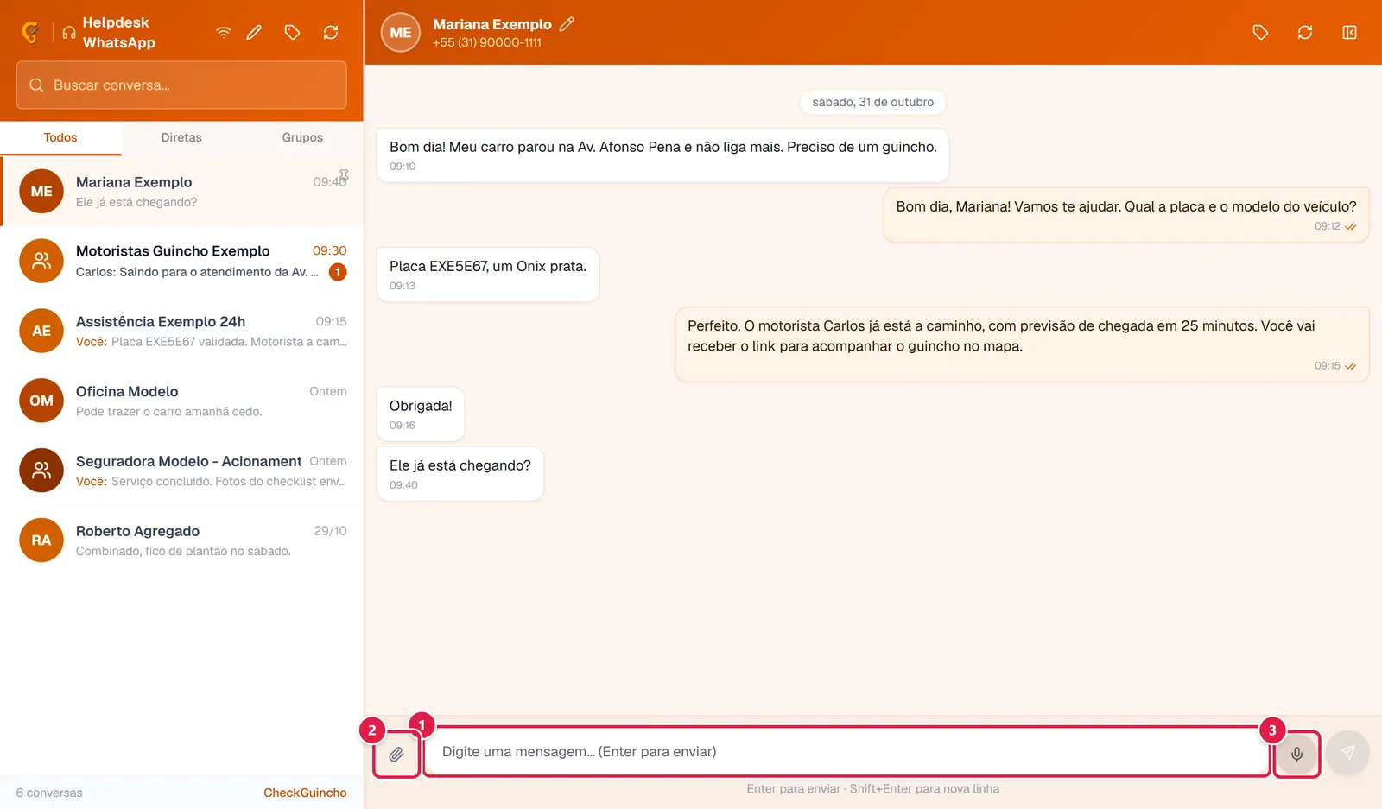Image resolution: width=1382 pixels, height=809 pixels.
Task: Refresh conversations list with sidebar sync icon
Action: pos(331,33)
